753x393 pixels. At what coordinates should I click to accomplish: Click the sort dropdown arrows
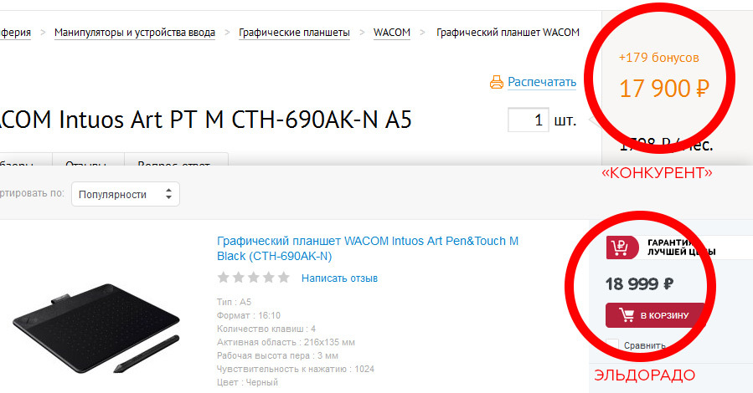(168, 194)
